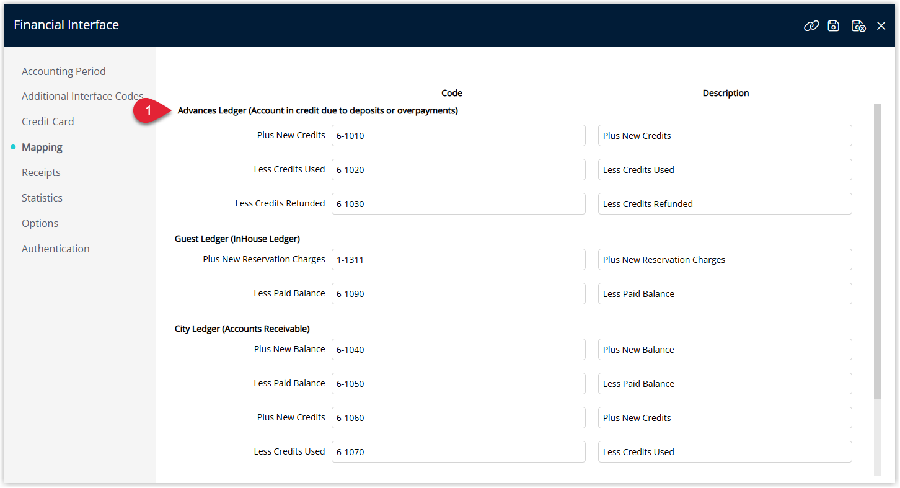The image size is (900, 488).
Task: Go to the Credit Card section
Action: (48, 122)
